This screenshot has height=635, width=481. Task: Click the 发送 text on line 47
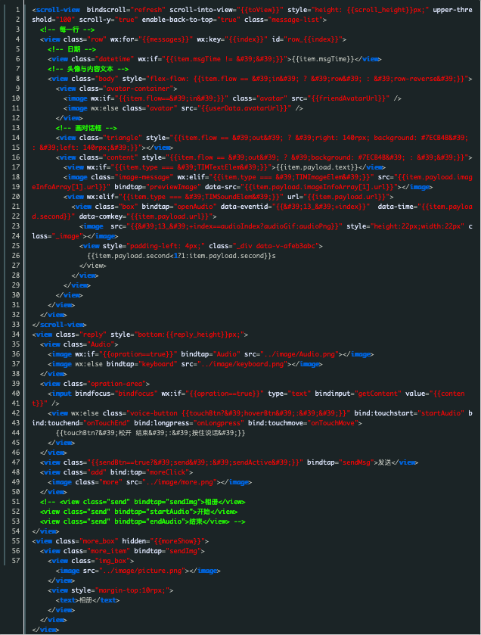pyautogui.click(x=385, y=462)
